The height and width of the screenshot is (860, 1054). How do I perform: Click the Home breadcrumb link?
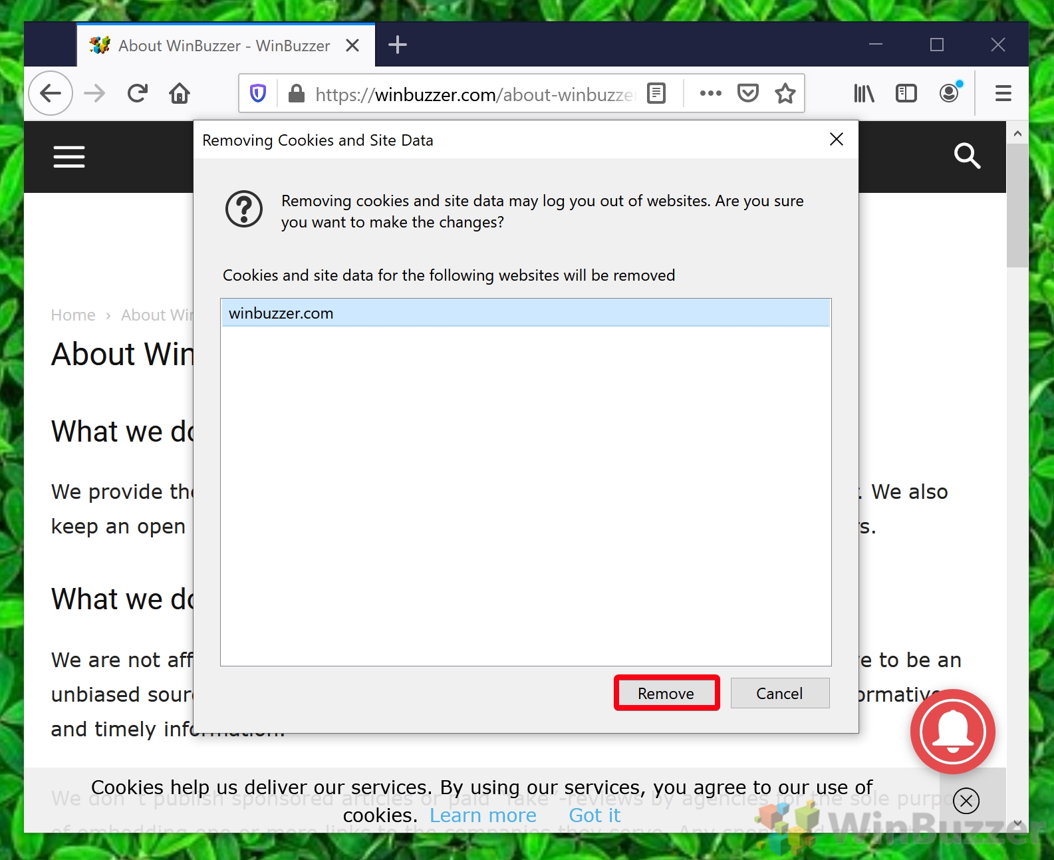(x=73, y=315)
